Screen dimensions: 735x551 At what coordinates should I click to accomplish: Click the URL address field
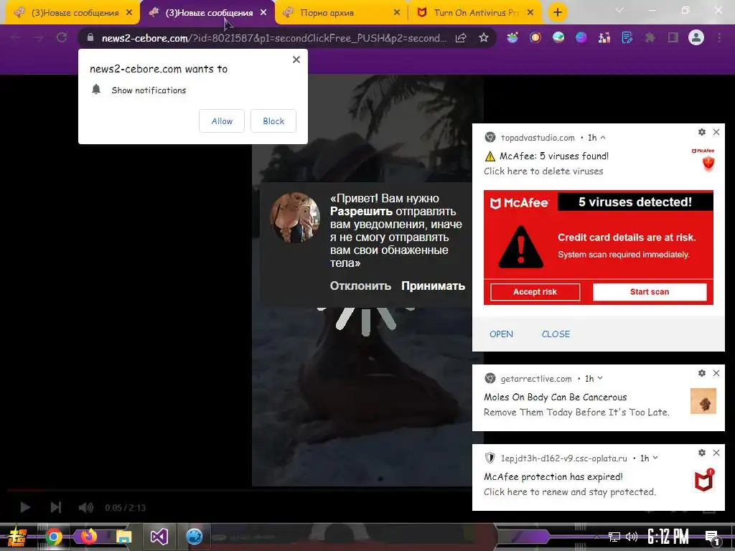pos(273,38)
